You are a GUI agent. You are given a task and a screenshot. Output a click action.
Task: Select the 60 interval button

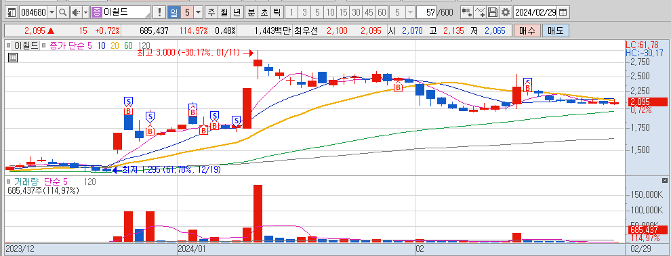click(382, 12)
